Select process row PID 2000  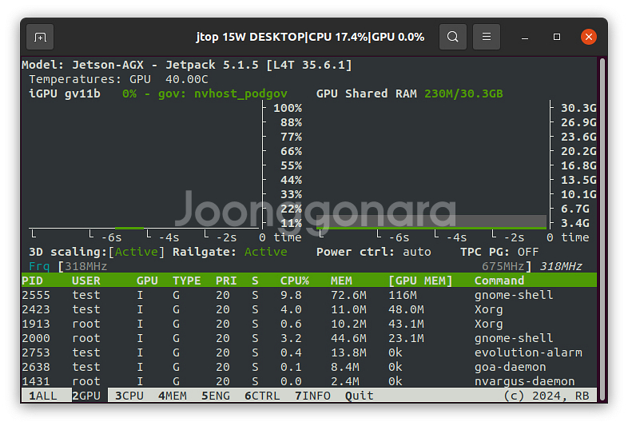[x=308, y=339]
